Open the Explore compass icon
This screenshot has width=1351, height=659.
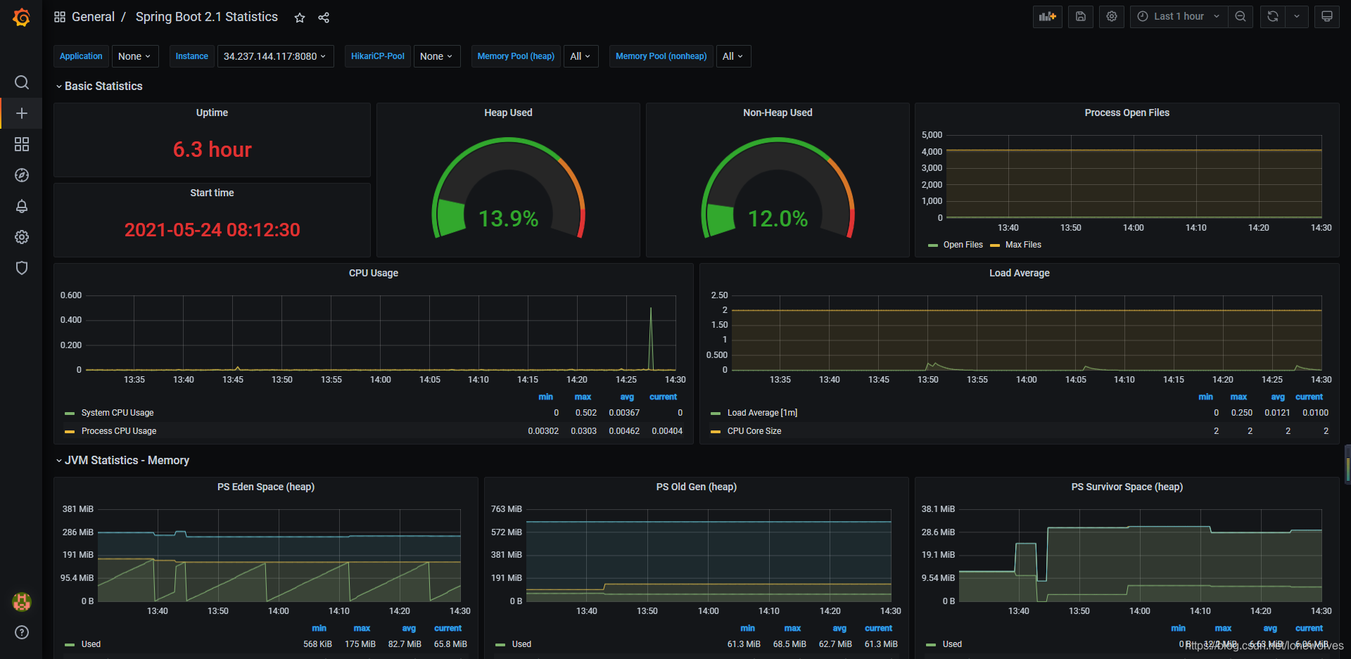tap(22, 175)
